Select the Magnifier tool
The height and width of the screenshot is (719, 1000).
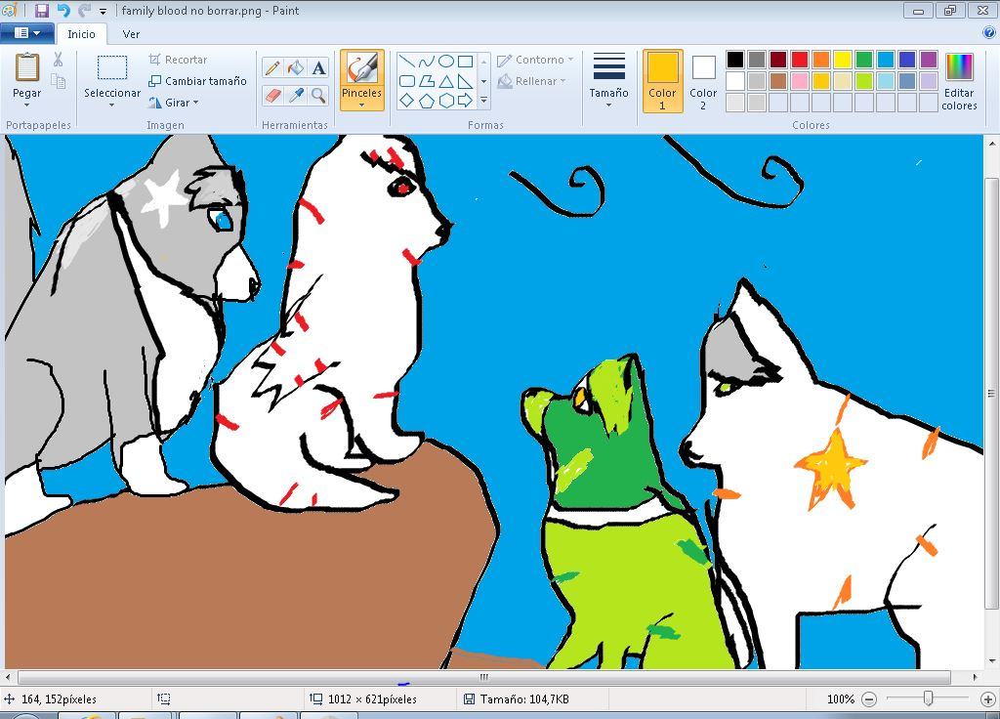click(x=318, y=96)
